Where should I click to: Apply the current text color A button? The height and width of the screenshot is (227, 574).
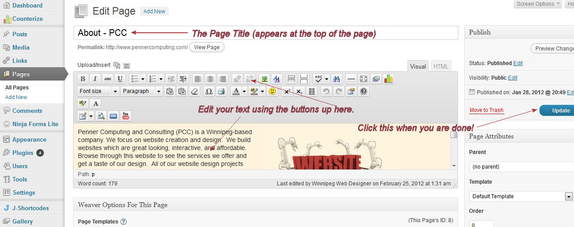pyautogui.click(x=236, y=91)
